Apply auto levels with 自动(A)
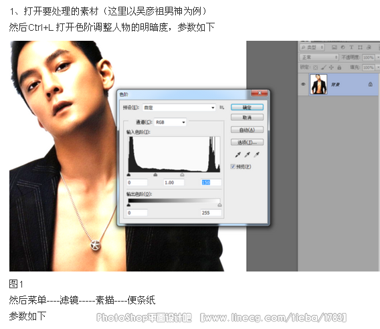This screenshot has height=329, width=380. click(247, 130)
